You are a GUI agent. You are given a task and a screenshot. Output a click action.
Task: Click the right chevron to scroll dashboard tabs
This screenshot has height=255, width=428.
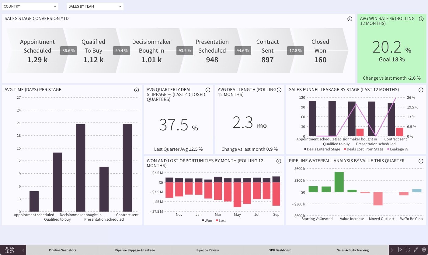click(392, 250)
